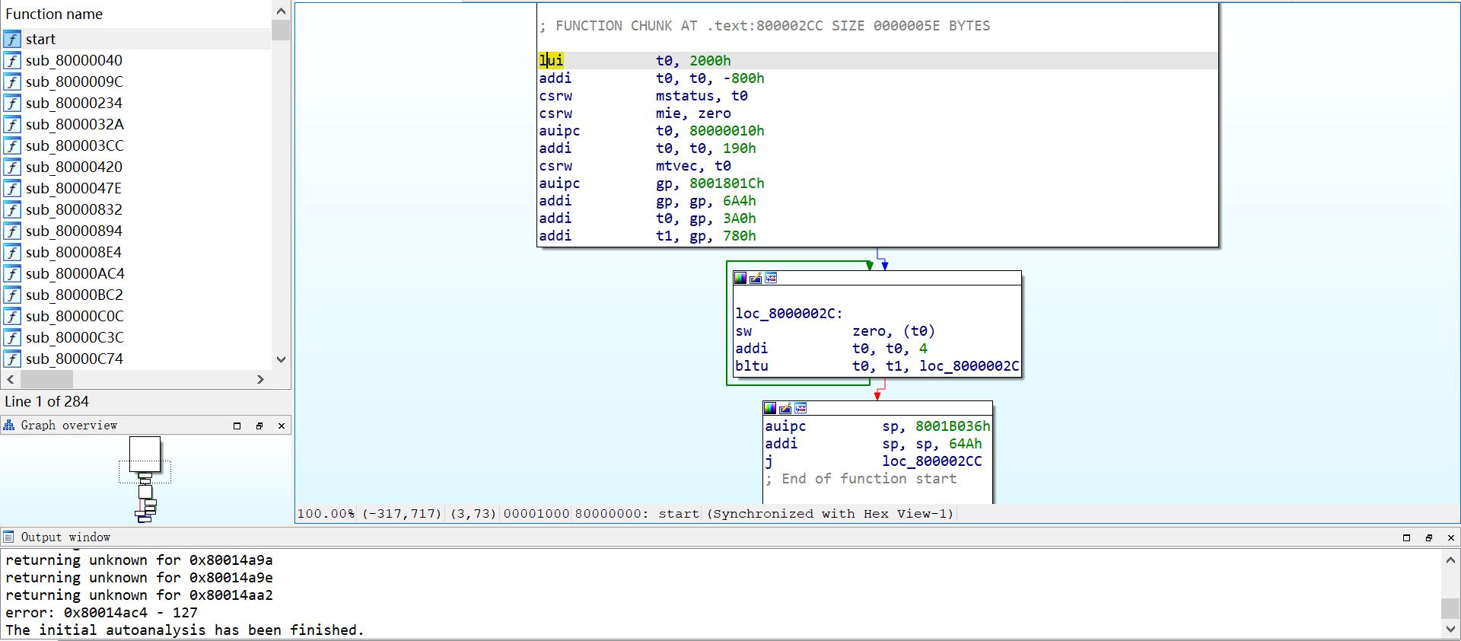Select sub_80000C74 in the function list
The image size is (1461, 641).
click(x=74, y=359)
